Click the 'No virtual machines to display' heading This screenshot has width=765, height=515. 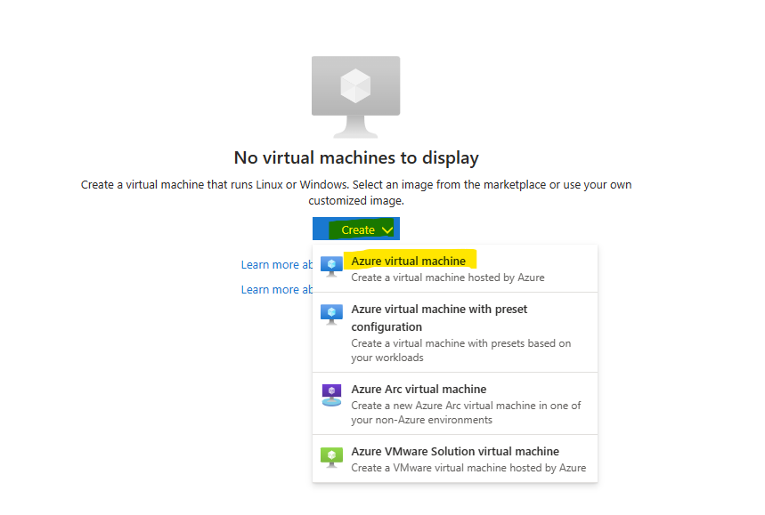(x=356, y=157)
